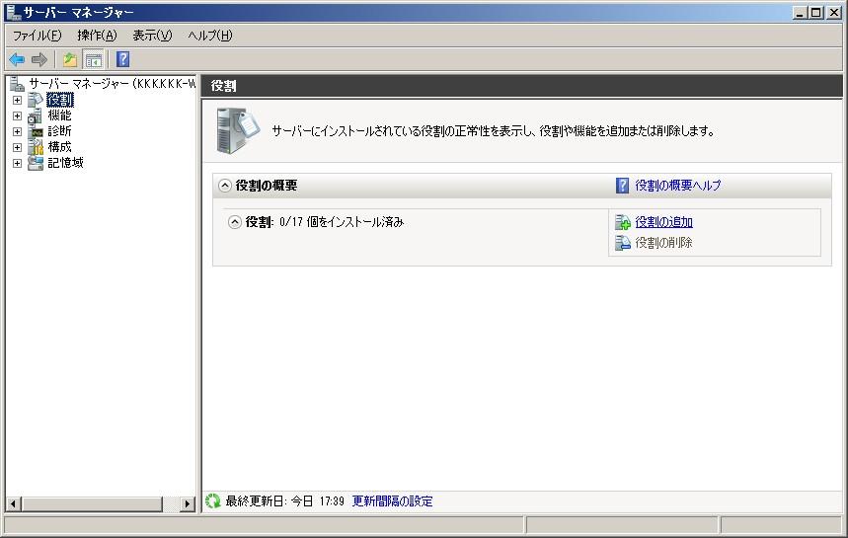The height and width of the screenshot is (538, 848).
Task: Toggle the show/hide console tree icon
Action: pyautogui.click(x=94, y=60)
